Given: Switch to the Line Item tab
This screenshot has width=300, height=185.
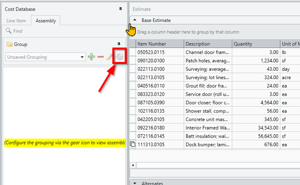Looking at the screenshot, I should (17, 21).
